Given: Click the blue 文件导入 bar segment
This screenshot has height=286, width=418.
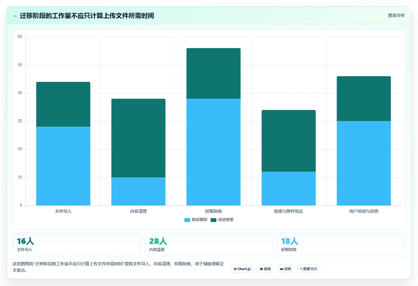Looking at the screenshot, I should click(63, 166).
